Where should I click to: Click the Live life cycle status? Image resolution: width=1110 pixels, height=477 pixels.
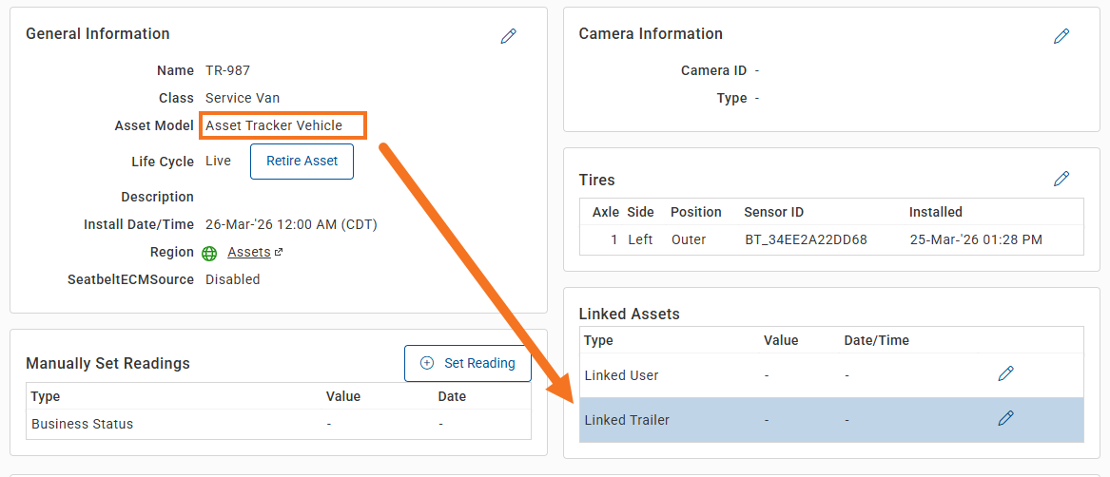coord(218,162)
